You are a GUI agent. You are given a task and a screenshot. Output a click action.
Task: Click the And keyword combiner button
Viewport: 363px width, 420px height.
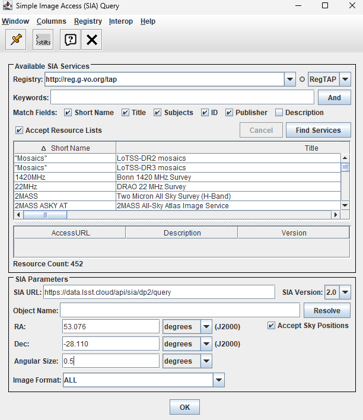coord(335,97)
